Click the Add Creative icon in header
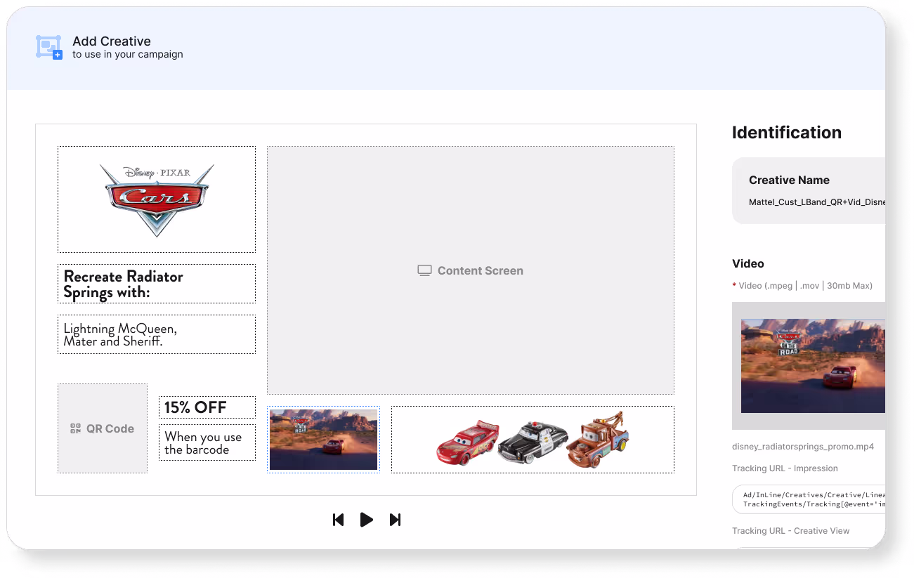 (x=49, y=47)
